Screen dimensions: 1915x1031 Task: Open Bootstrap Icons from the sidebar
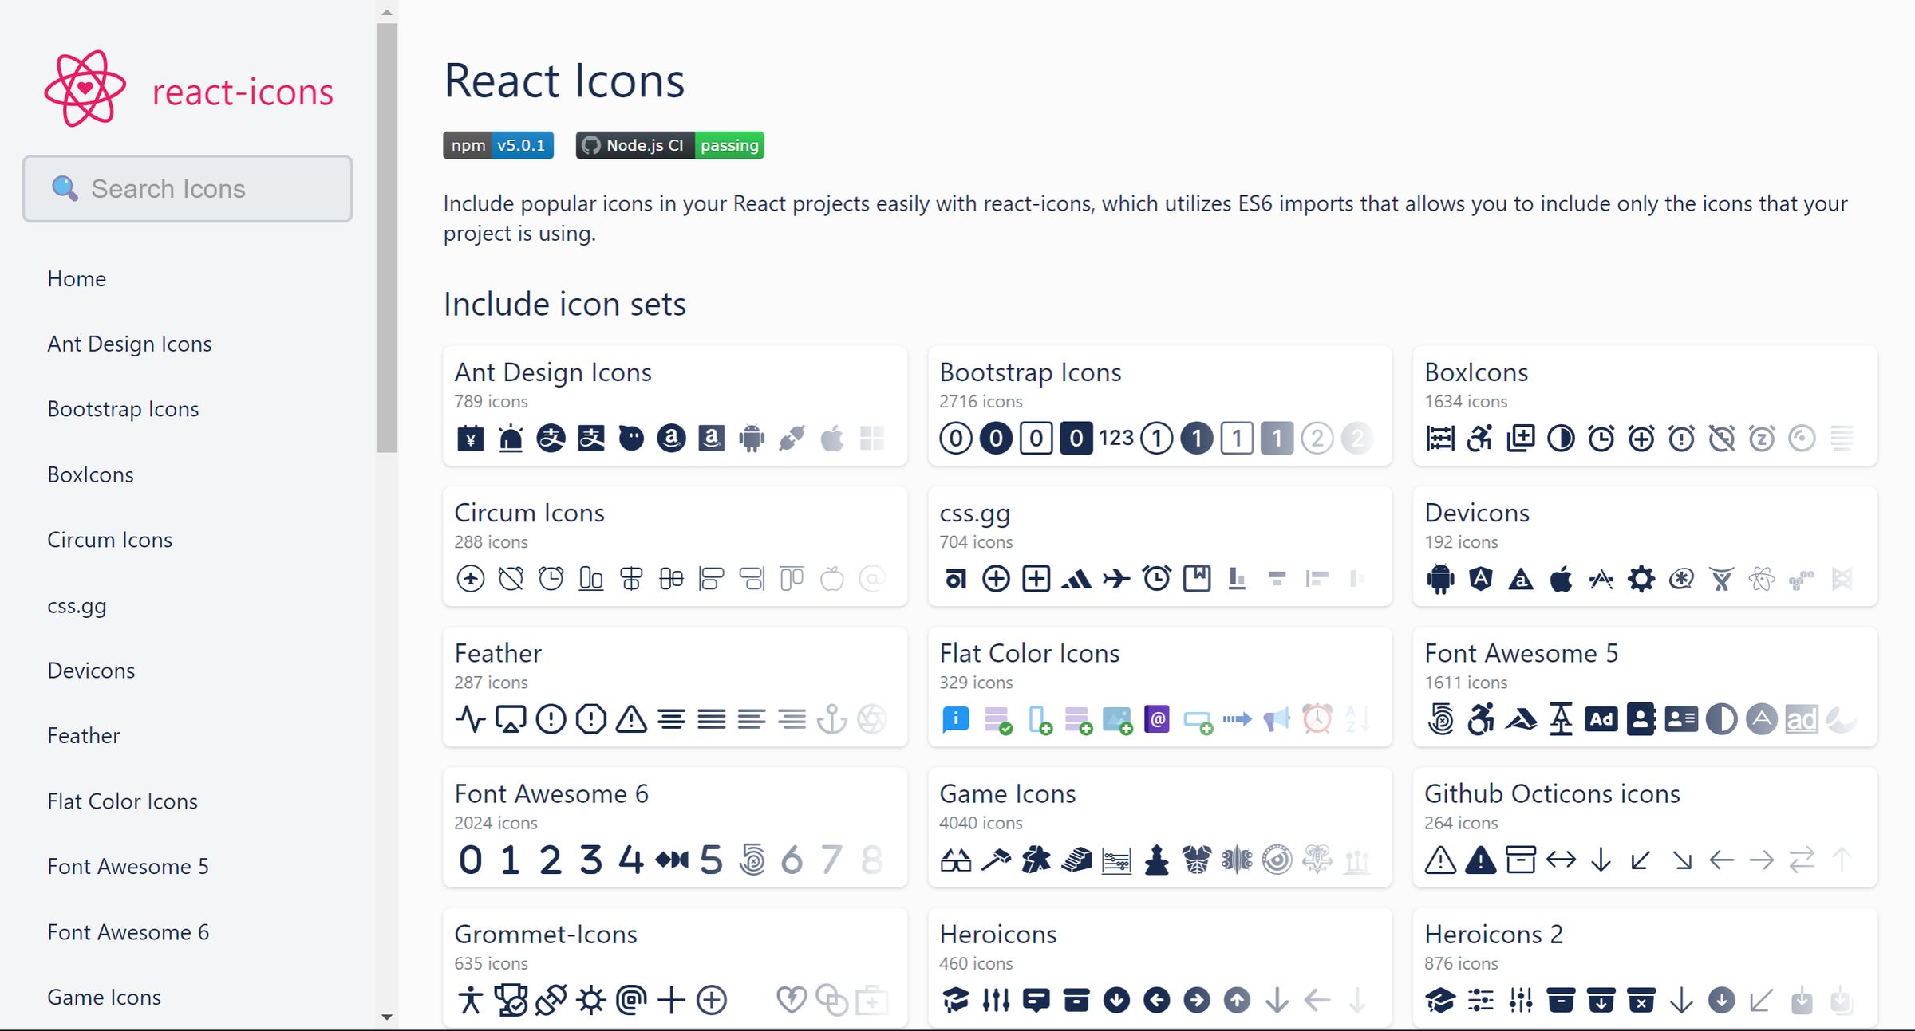click(123, 409)
